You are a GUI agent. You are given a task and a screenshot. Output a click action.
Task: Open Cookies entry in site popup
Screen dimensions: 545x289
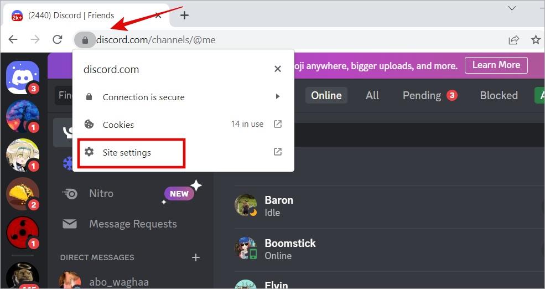click(183, 124)
